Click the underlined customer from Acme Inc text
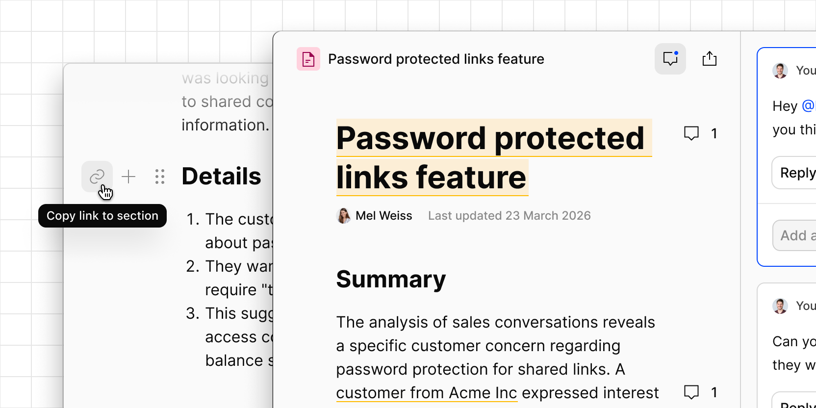The height and width of the screenshot is (408, 816). click(x=427, y=393)
